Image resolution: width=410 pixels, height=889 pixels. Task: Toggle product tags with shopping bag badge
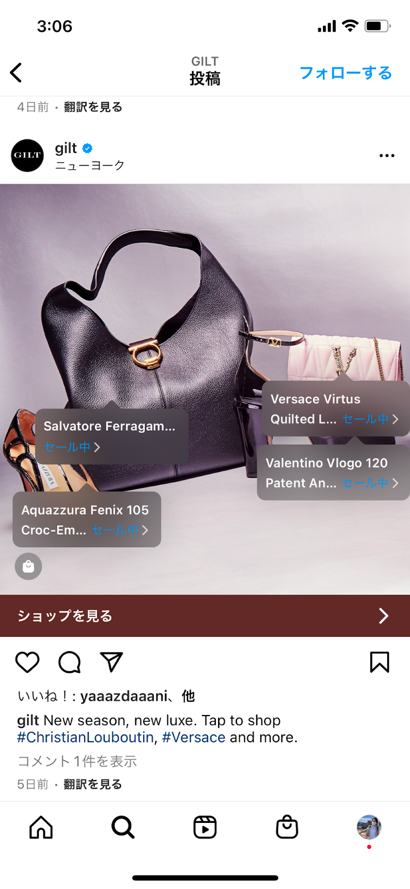click(28, 566)
